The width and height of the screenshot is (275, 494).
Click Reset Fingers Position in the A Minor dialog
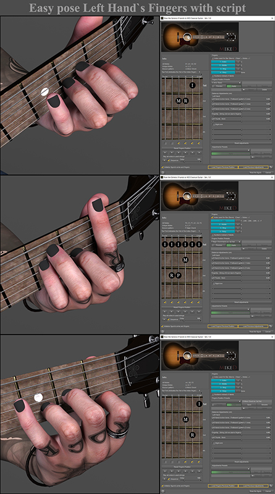[182, 148]
